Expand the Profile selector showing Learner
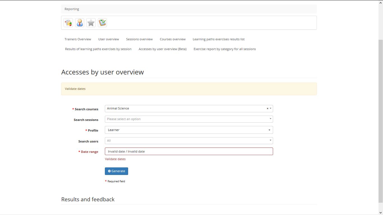The height and width of the screenshot is (215, 383). [188, 130]
